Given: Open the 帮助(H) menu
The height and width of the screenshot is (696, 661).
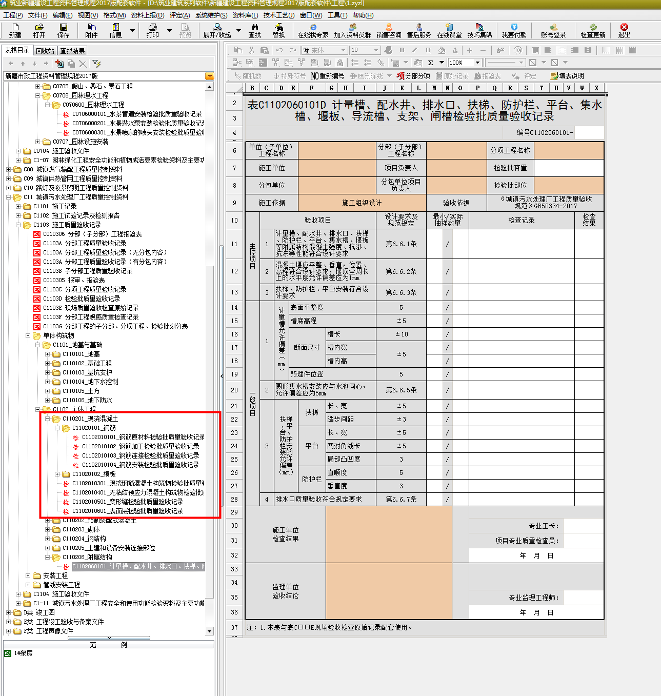Looking at the screenshot, I should tap(363, 15).
